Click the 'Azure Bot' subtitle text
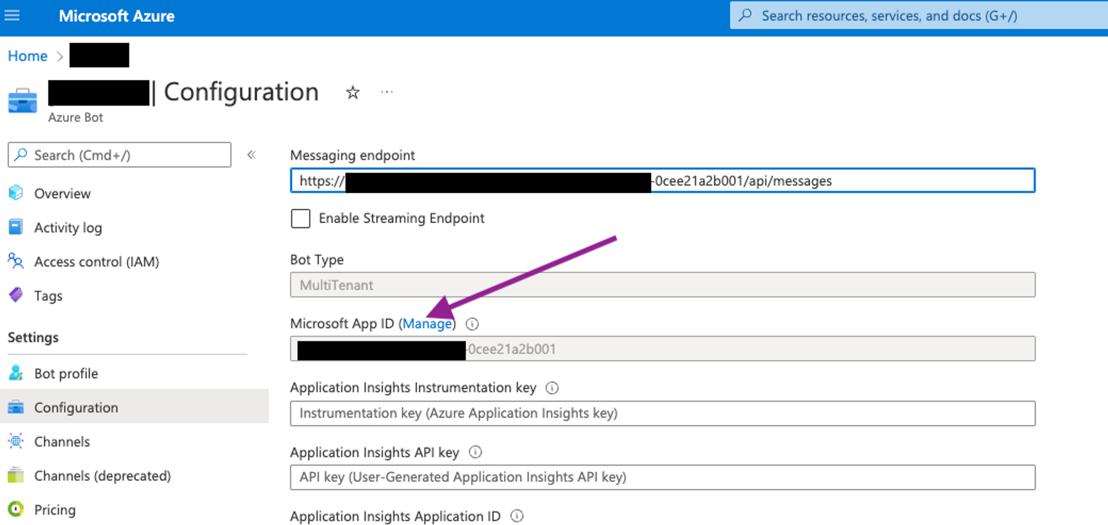Viewport: 1108px width, 525px height. click(75, 117)
